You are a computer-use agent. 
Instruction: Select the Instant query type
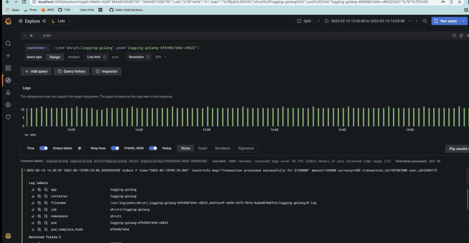click(74, 57)
